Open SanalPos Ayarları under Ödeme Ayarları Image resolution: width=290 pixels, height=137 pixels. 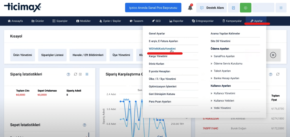(224, 56)
